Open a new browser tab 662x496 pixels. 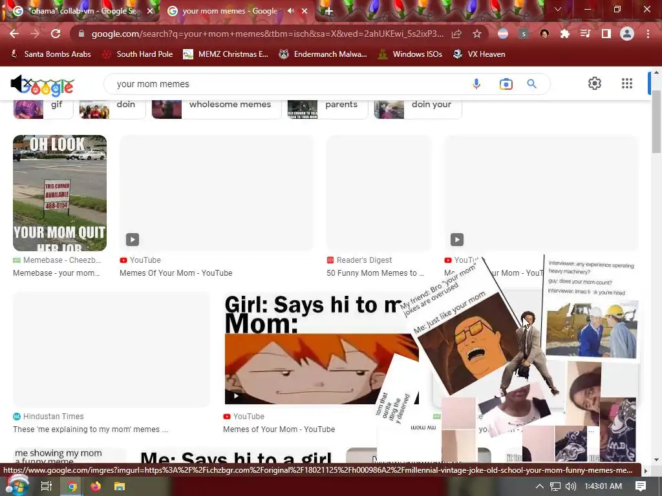[329, 11]
